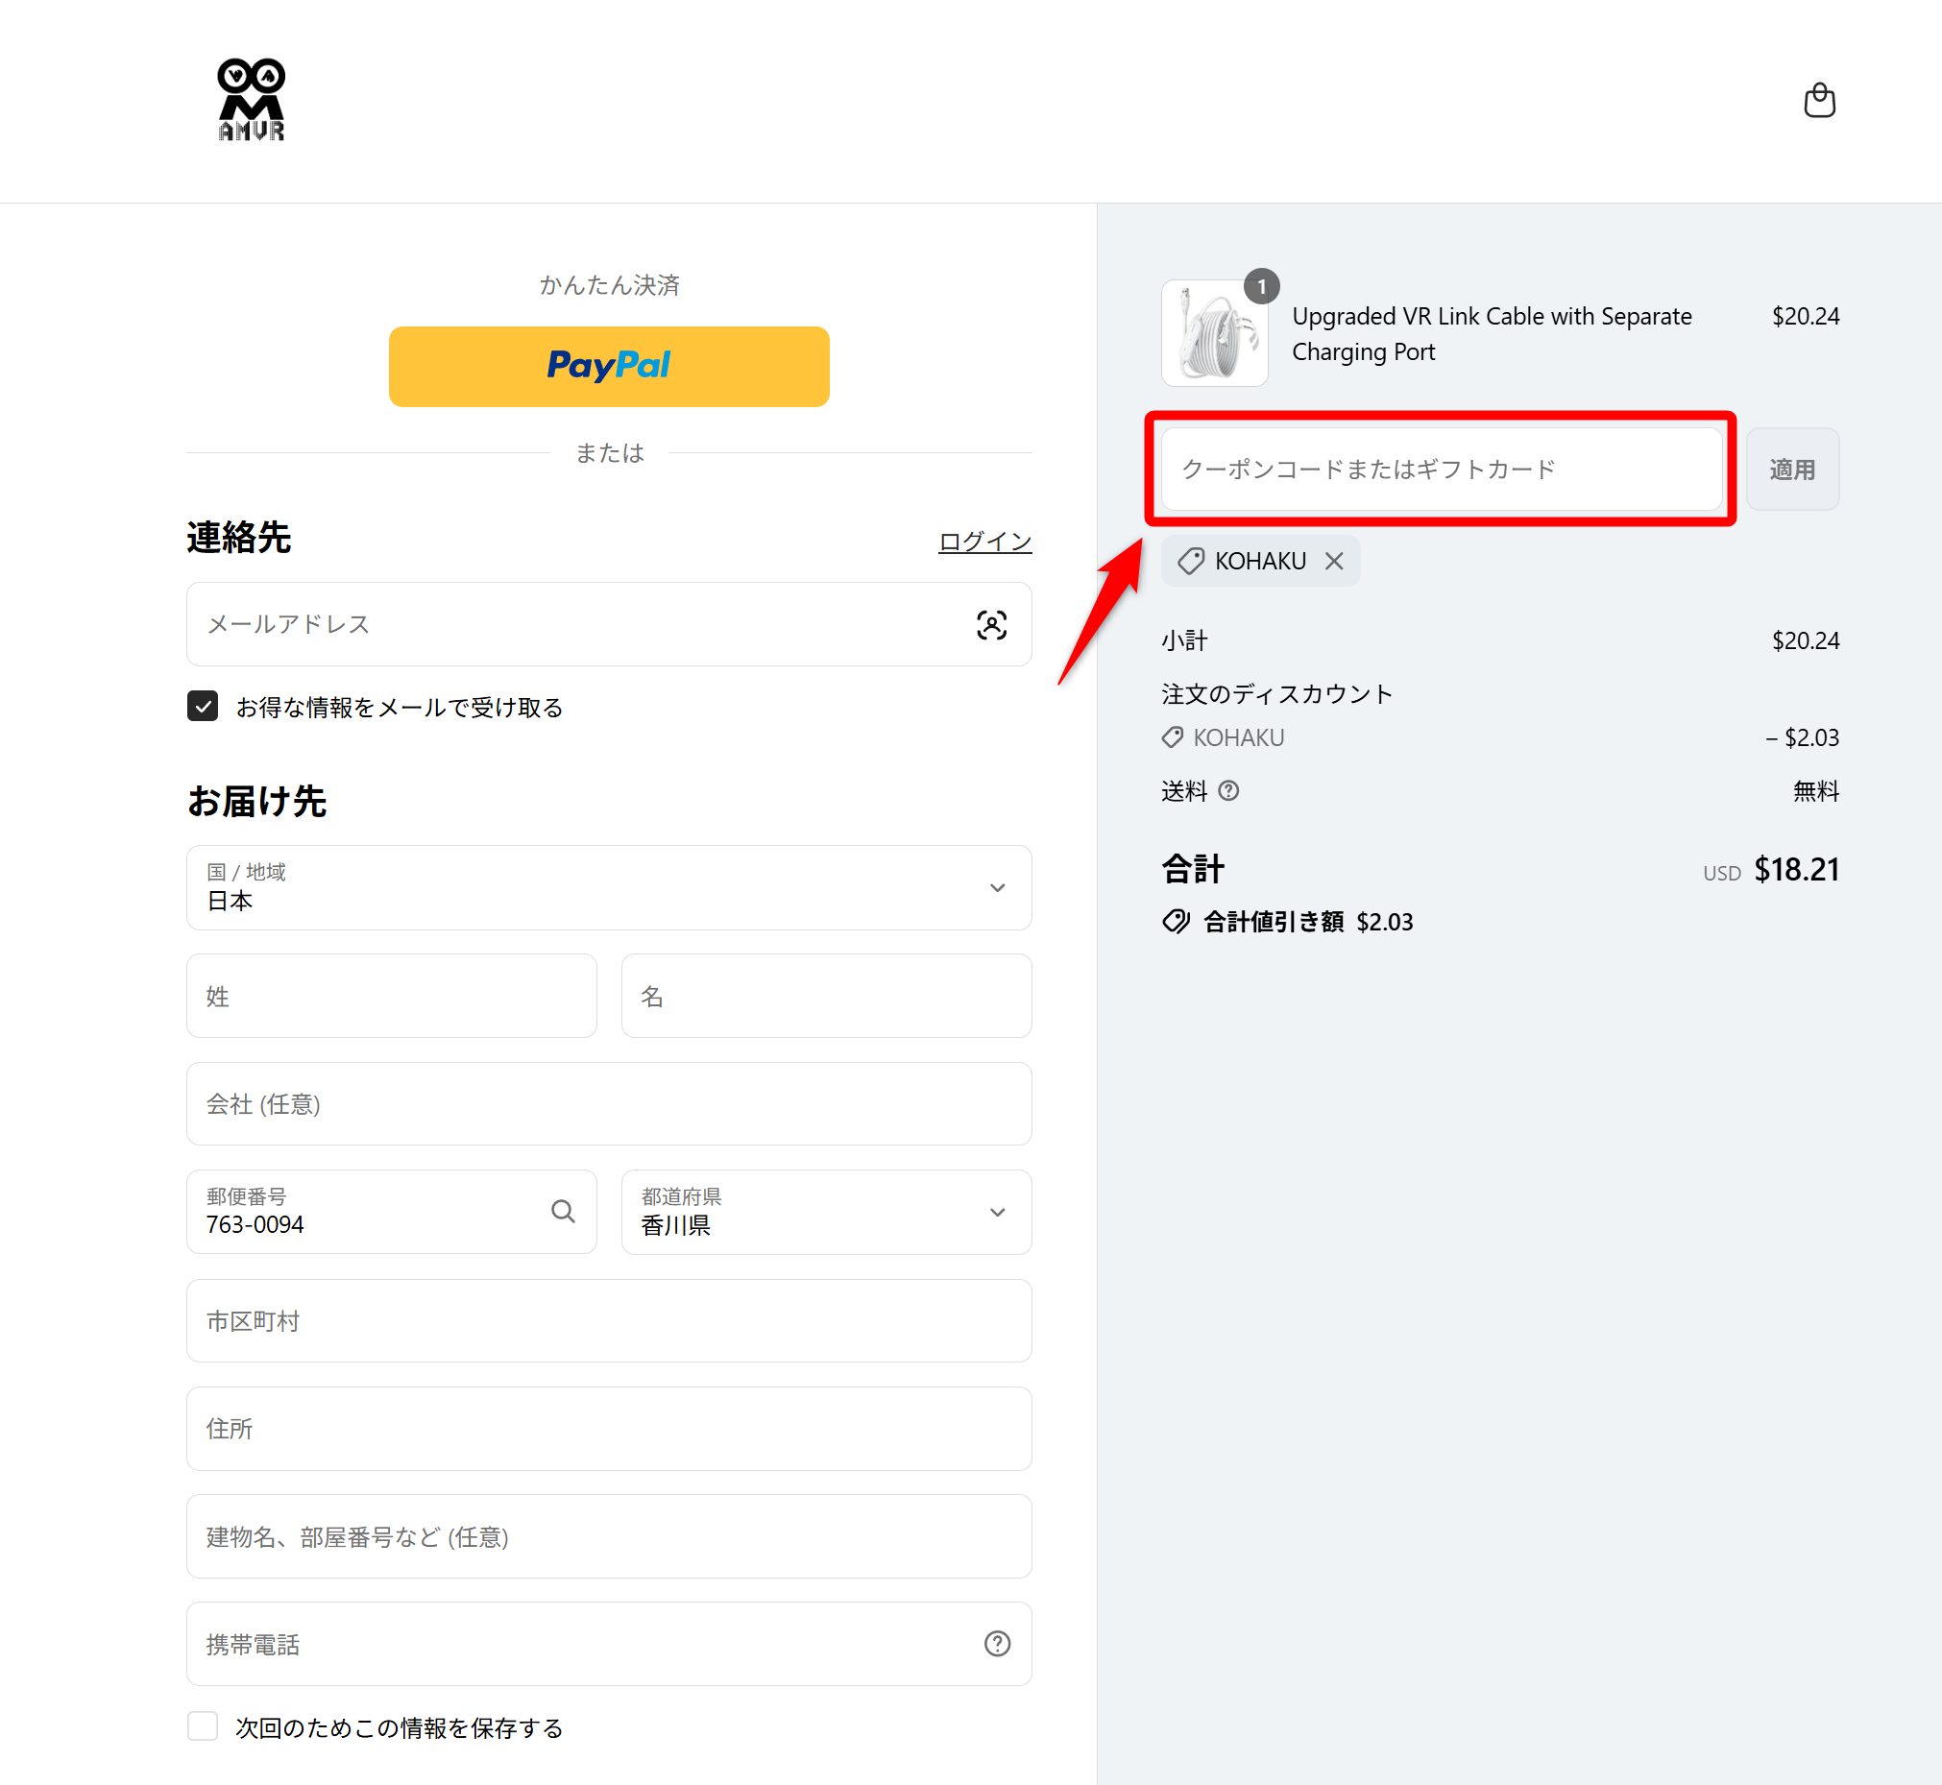Screen dimensions: 1942x1785
Task: Pay with the PayPal button
Action: click(609, 366)
